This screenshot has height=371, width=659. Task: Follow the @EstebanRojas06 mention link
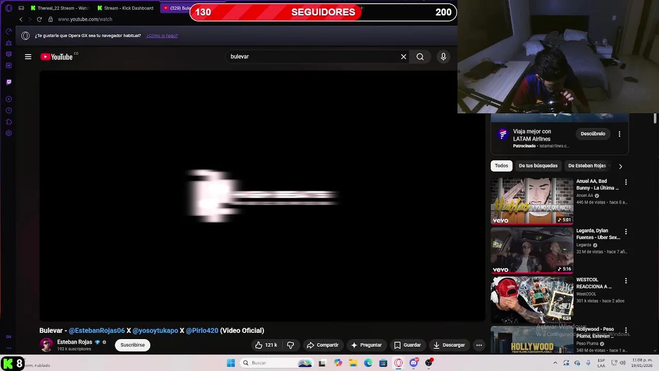(x=97, y=331)
